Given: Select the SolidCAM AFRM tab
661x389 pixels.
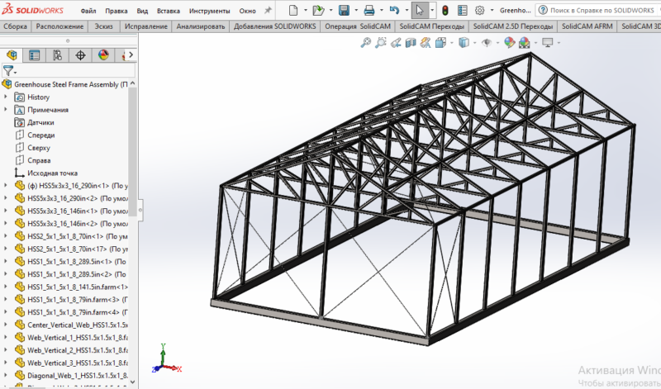Looking at the screenshot, I should coord(587,26).
